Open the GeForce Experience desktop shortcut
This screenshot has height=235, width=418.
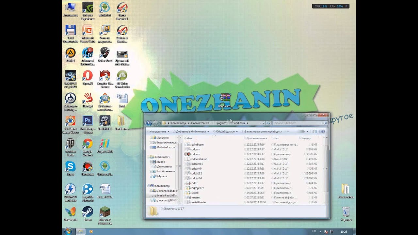point(88,10)
